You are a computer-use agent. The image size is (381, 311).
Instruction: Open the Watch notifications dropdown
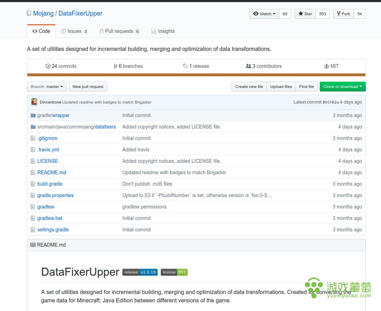(x=264, y=14)
